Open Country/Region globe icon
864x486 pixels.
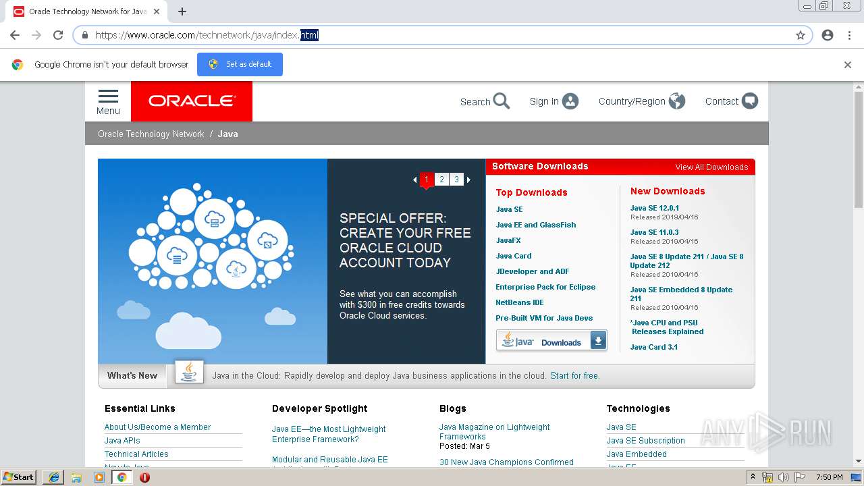pos(677,101)
